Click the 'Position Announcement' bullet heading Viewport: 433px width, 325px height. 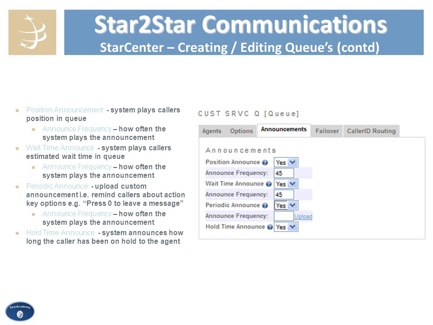coord(64,110)
